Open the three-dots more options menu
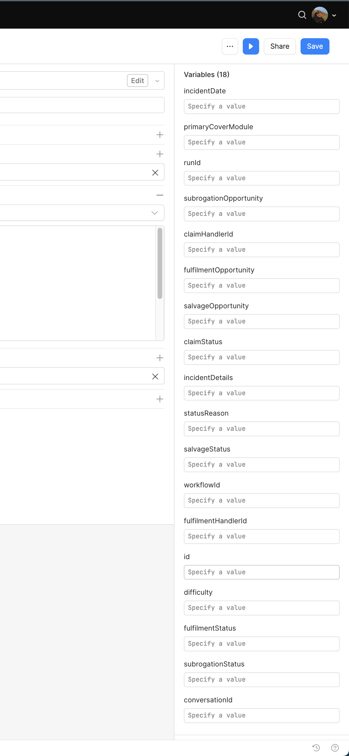 coord(230,46)
